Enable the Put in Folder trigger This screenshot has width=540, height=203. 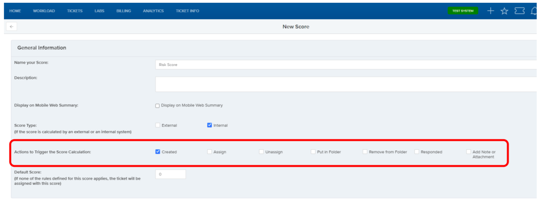[x=313, y=152]
